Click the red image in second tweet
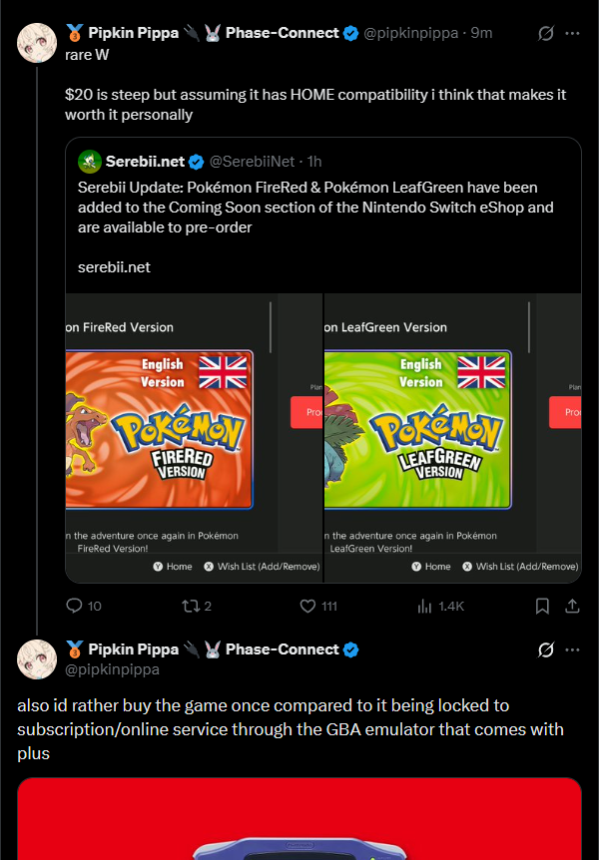This screenshot has width=599, height=860. 299,818
